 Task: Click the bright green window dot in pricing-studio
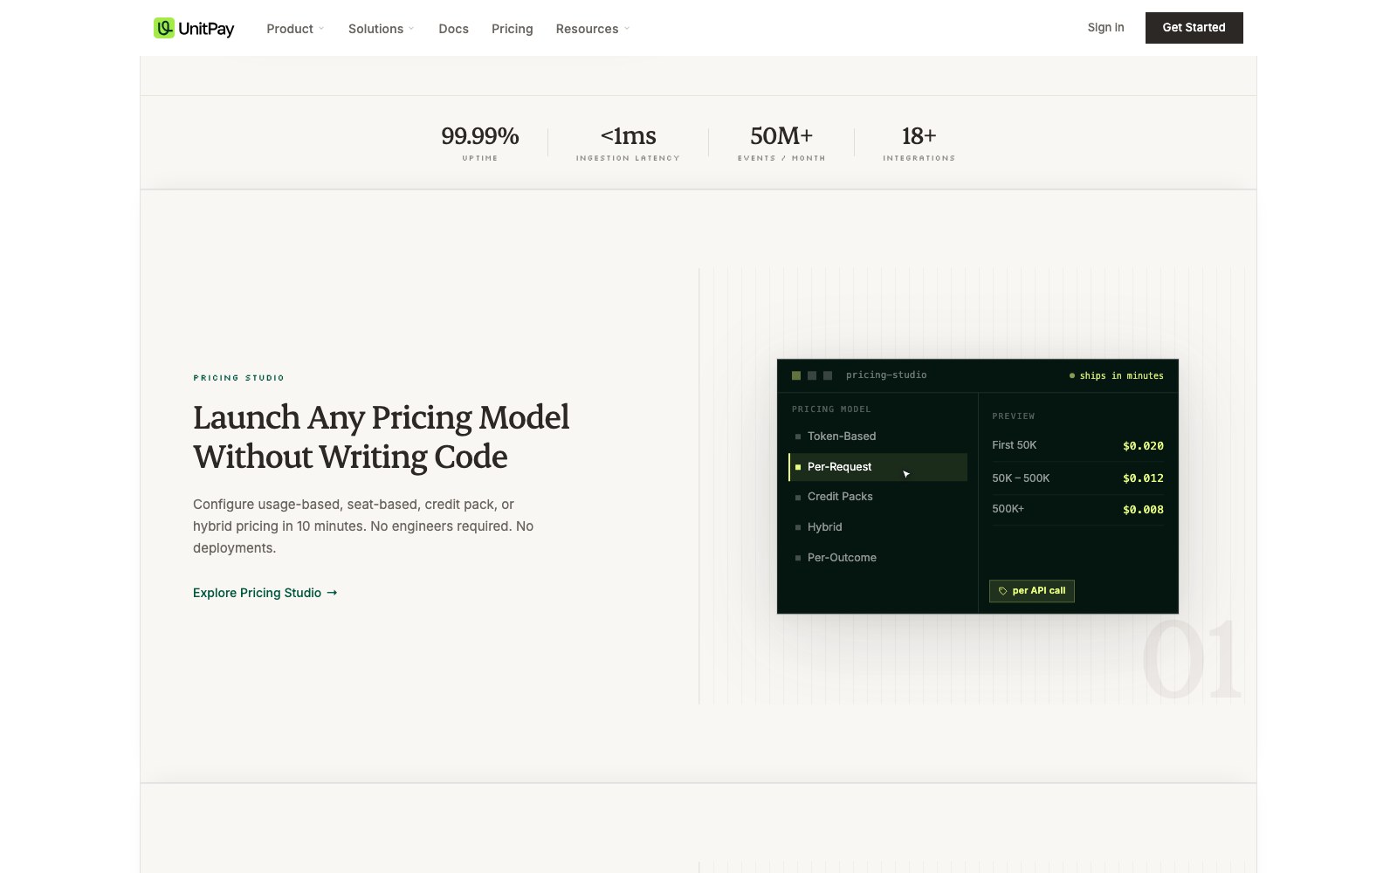796,375
